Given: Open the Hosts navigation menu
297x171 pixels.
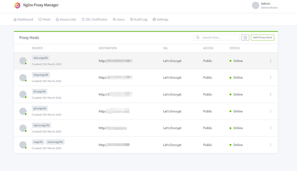Looking at the screenshot, I should [44, 19].
